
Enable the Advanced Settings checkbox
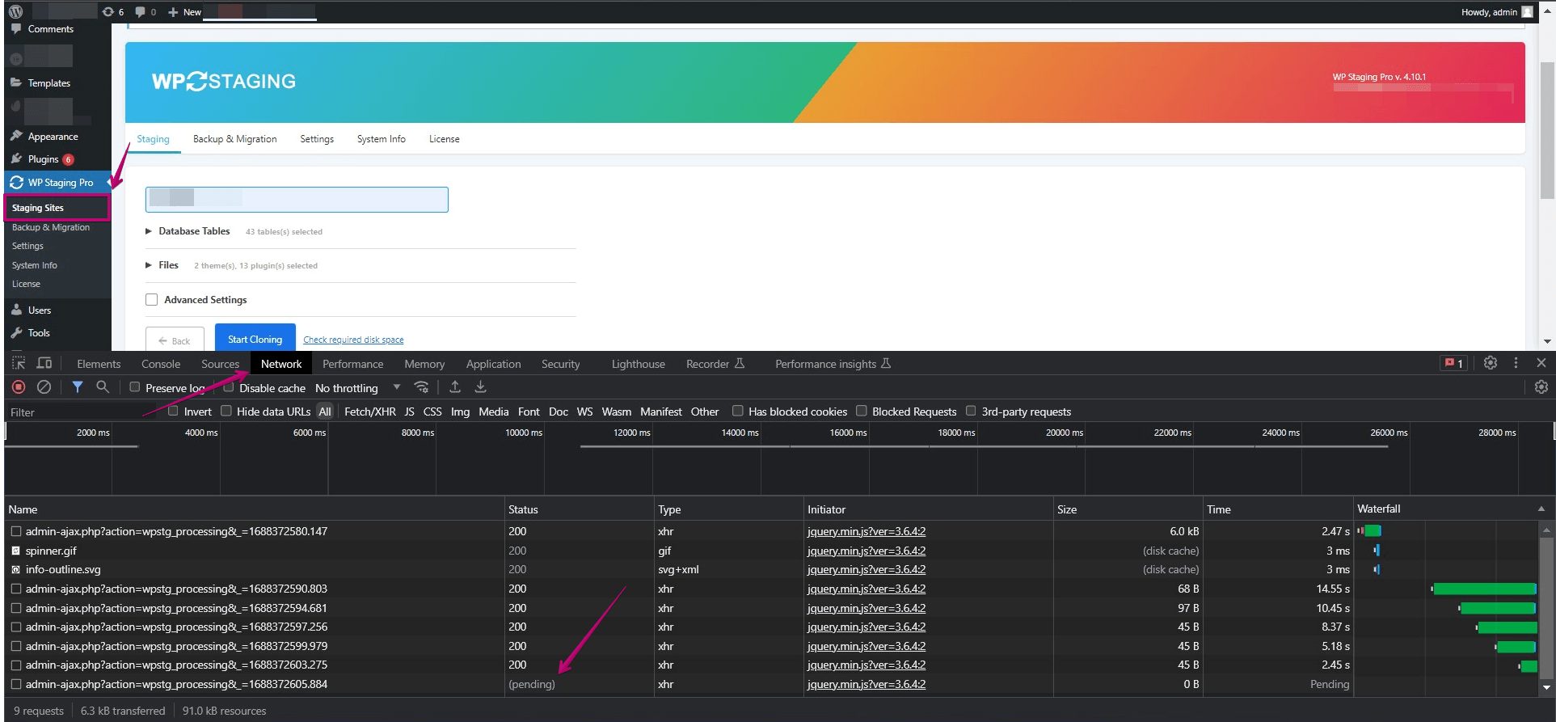[x=151, y=300]
